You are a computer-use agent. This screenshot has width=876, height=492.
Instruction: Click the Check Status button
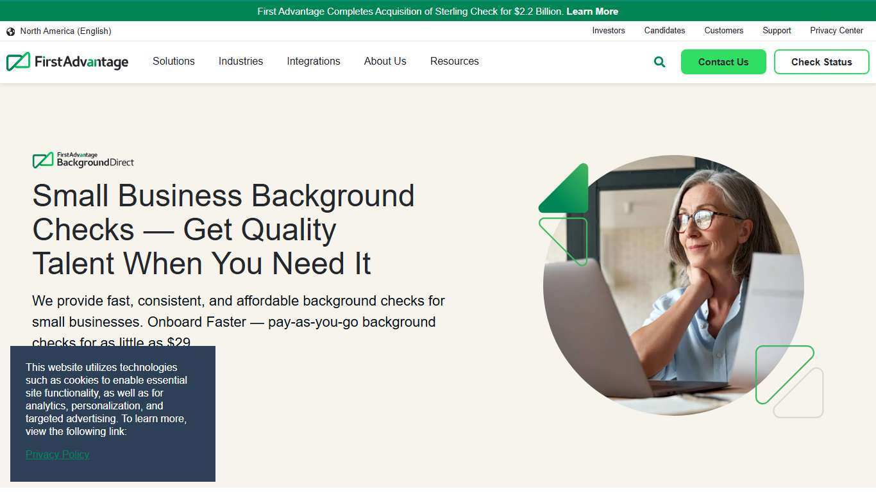click(821, 61)
